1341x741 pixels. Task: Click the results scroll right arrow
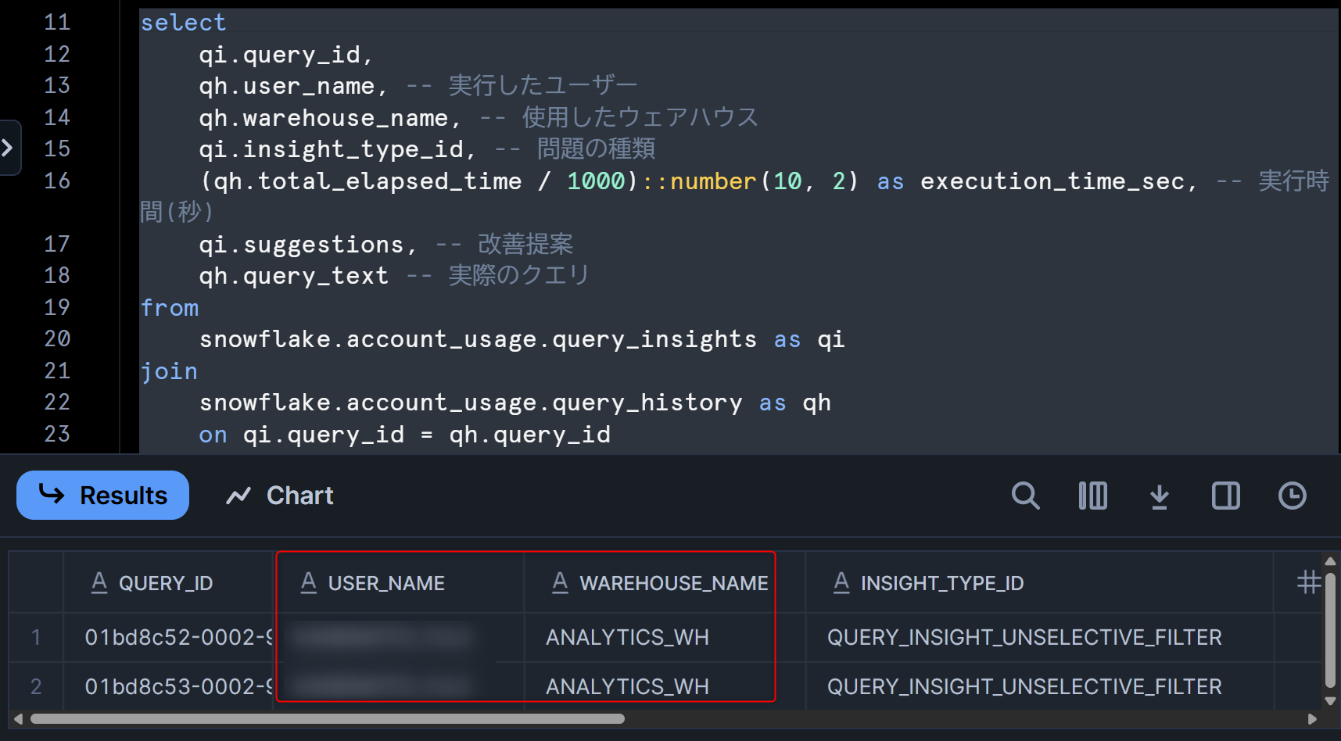coord(1312,718)
